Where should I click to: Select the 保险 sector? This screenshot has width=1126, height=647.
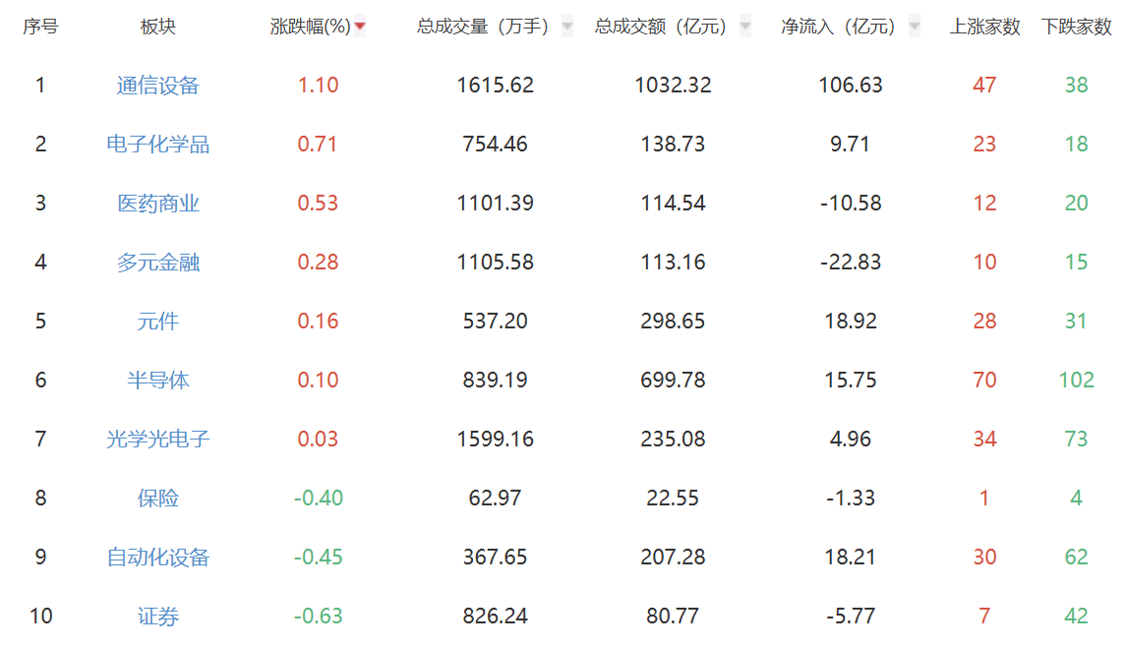point(159,500)
